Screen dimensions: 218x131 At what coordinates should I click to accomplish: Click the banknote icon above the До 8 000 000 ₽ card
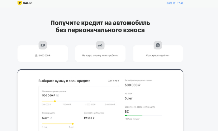[x=43, y=45]
